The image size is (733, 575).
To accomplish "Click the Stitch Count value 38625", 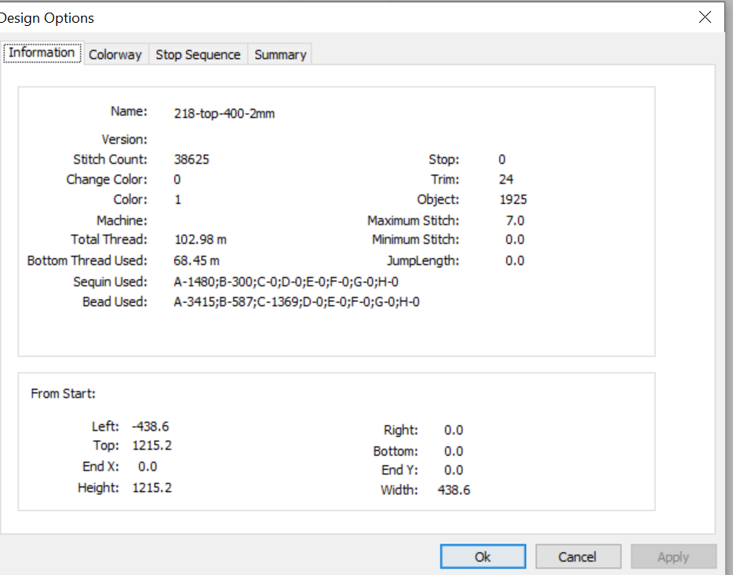I will (x=191, y=159).
